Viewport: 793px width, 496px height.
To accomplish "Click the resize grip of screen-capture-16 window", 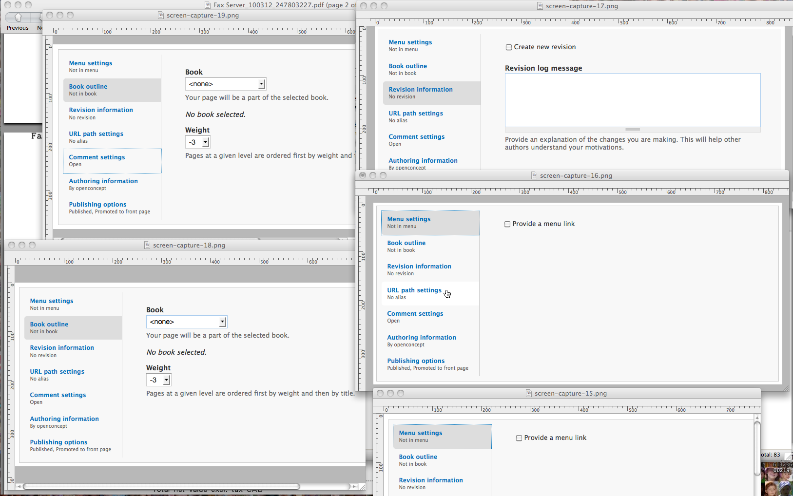I will click(x=786, y=388).
